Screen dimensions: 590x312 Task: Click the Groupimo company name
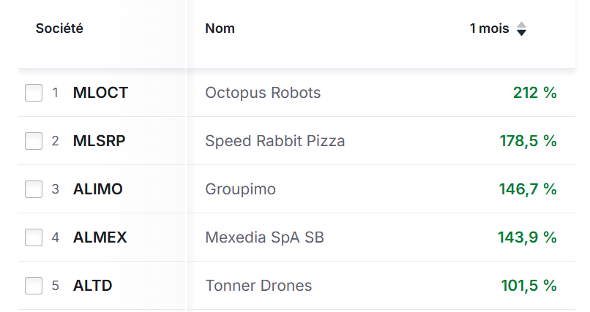coord(241,189)
